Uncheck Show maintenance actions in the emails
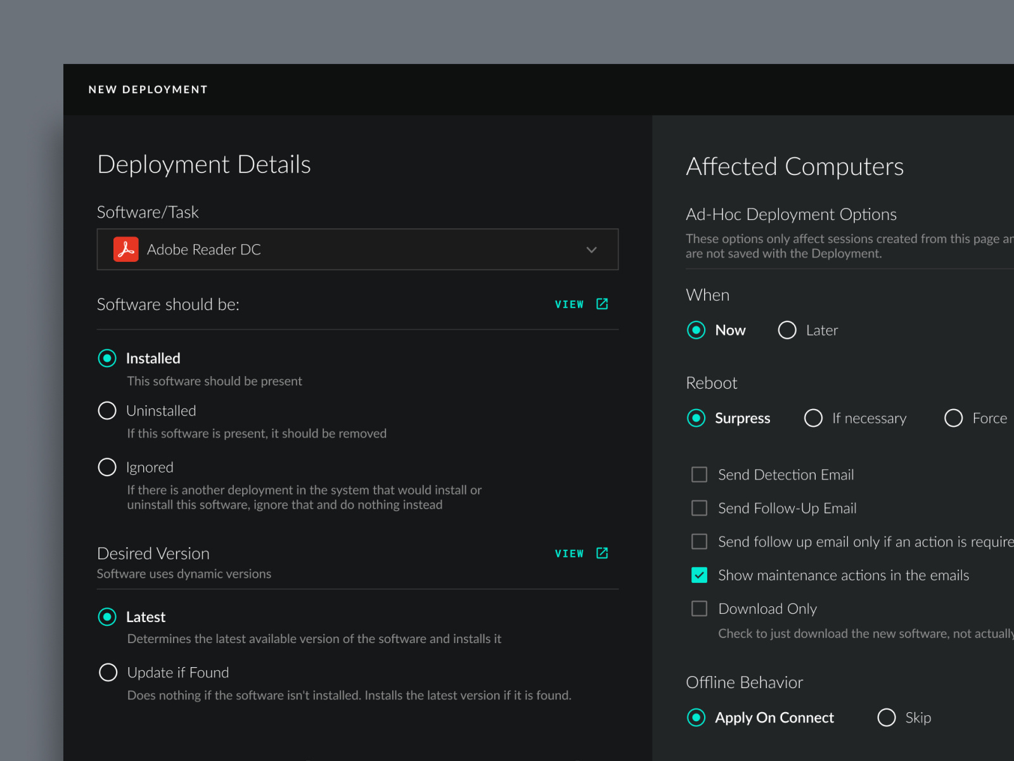The height and width of the screenshot is (761, 1014). [699, 575]
